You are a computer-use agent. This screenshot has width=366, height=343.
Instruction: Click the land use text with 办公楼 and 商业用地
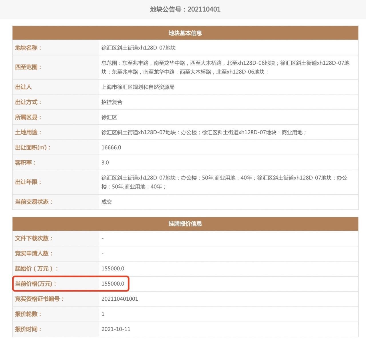pyautogui.click(x=204, y=132)
